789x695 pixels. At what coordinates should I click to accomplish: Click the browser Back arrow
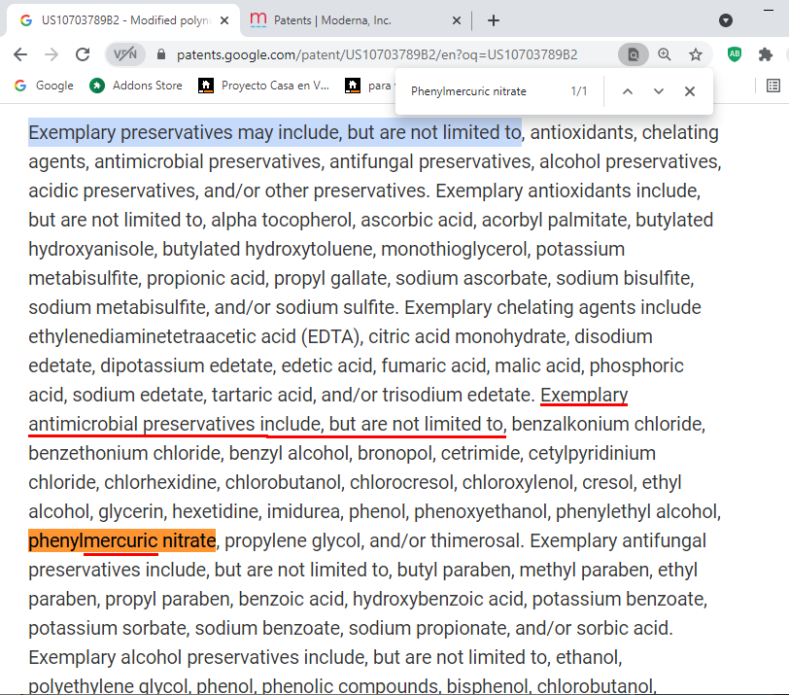(x=20, y=55)
